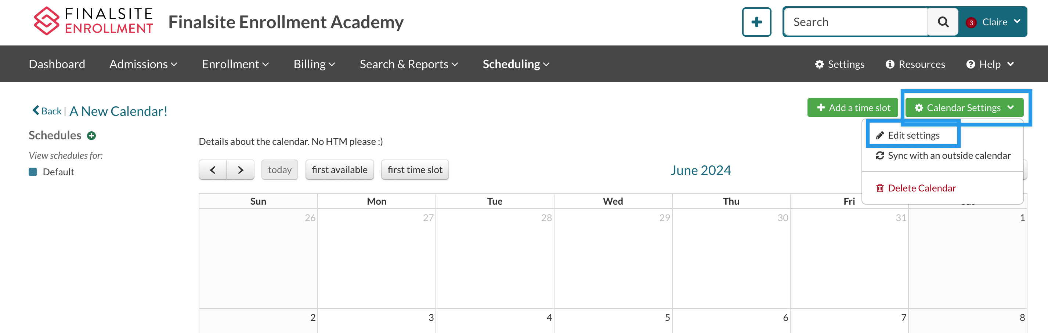1048x333 pixels.
Task: Click the plus quick-add icon in header
Action: tap(756, 22)
